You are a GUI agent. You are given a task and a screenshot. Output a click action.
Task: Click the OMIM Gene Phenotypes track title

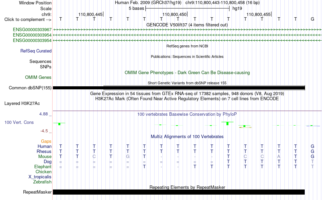tap(187, 73)
